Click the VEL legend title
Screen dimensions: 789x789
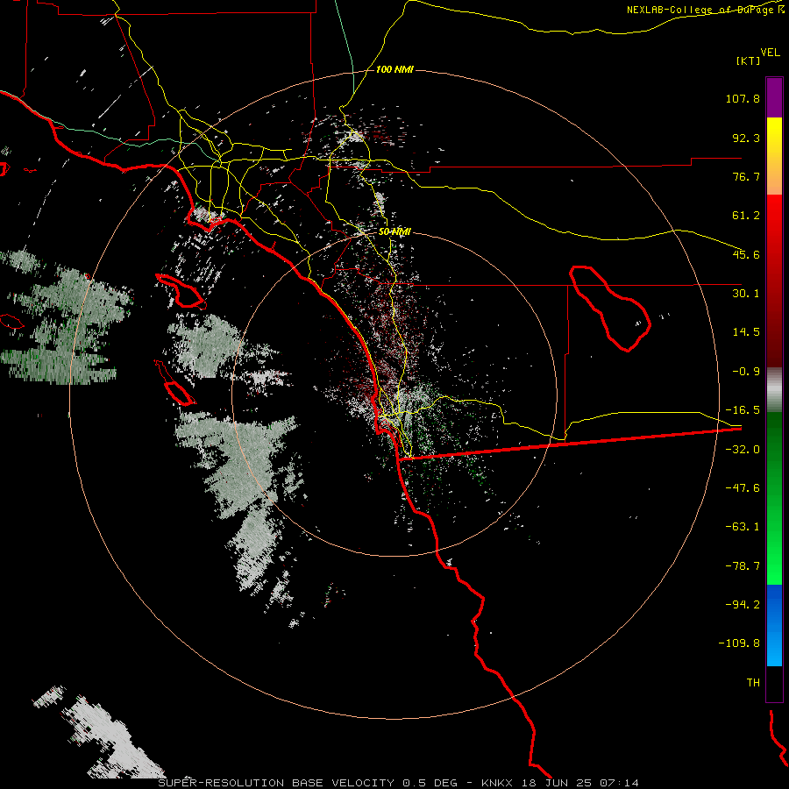[x=770, y=53]
